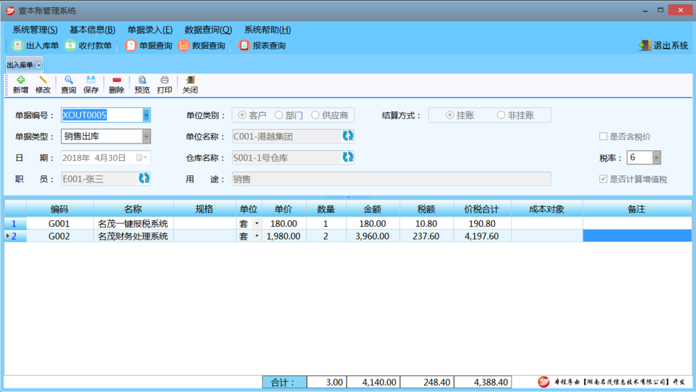Expand the 单据类型 dropdown arrow
Screen dimensions: 696x392
tap(146, 136)
